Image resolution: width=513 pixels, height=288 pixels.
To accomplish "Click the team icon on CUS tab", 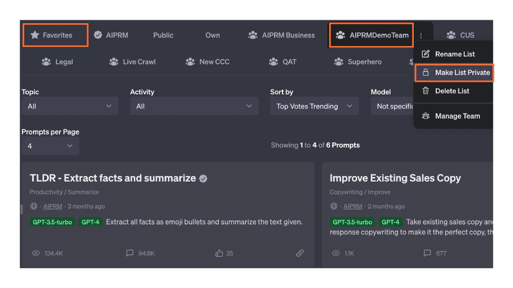I will (451, 35).
